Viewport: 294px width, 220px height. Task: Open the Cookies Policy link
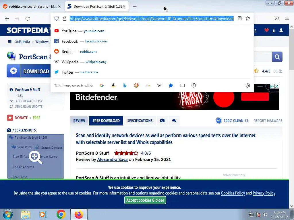click(x=233, y=193)
